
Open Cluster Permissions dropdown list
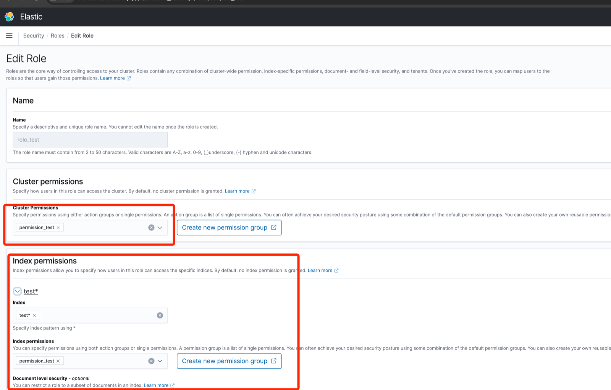click(x=160, y=227)
